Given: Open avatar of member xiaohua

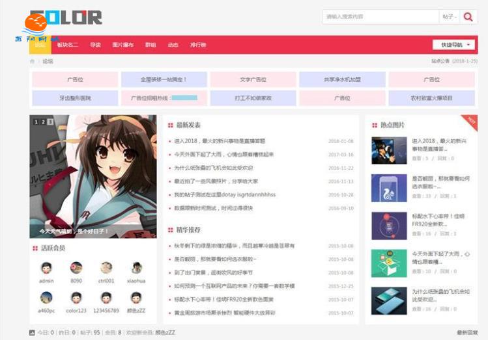Looking at the screenshot, I should (x=136, y=268).
